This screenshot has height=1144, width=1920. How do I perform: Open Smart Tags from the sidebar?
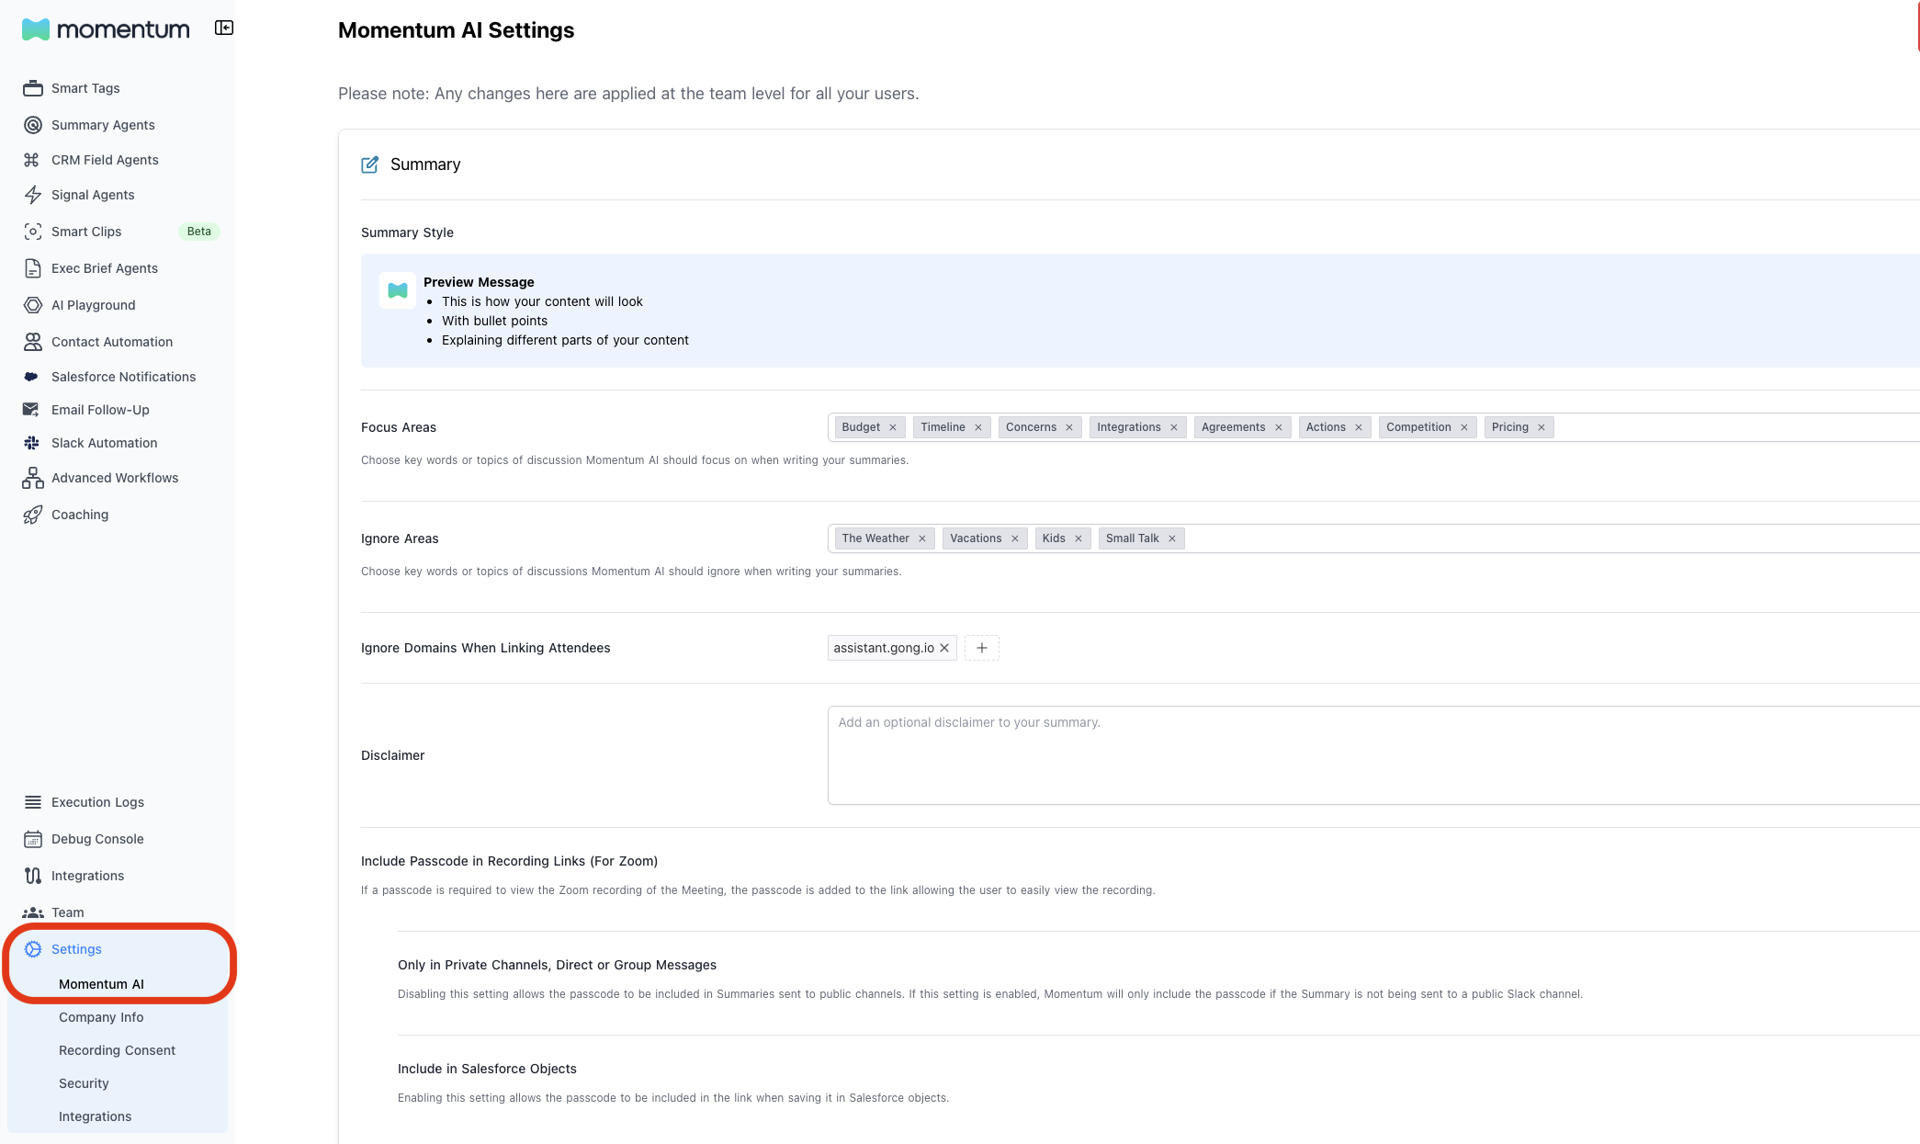click(x=85, y=88)
